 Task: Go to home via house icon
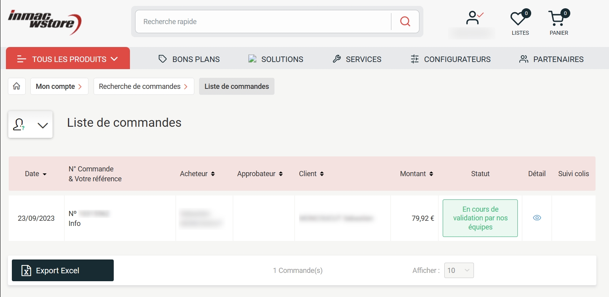coord(17,86)
